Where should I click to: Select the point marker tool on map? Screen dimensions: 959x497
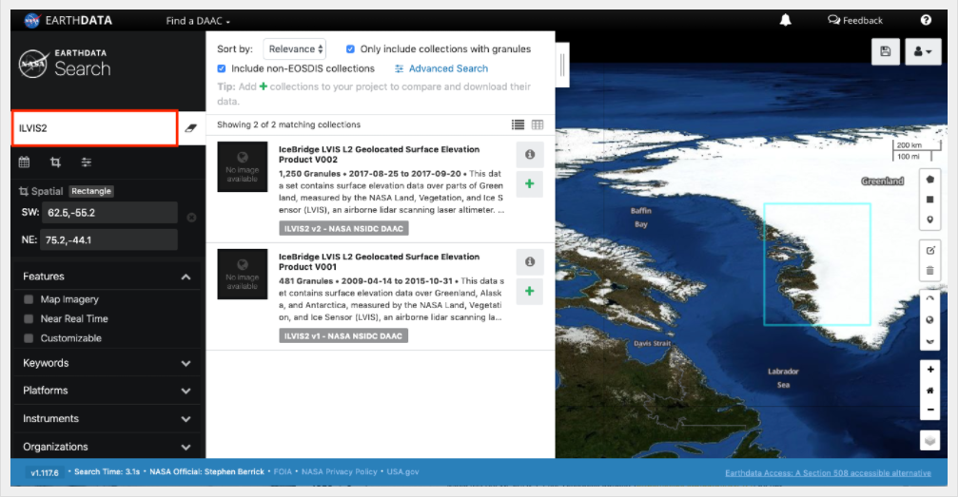coord(930,220)
